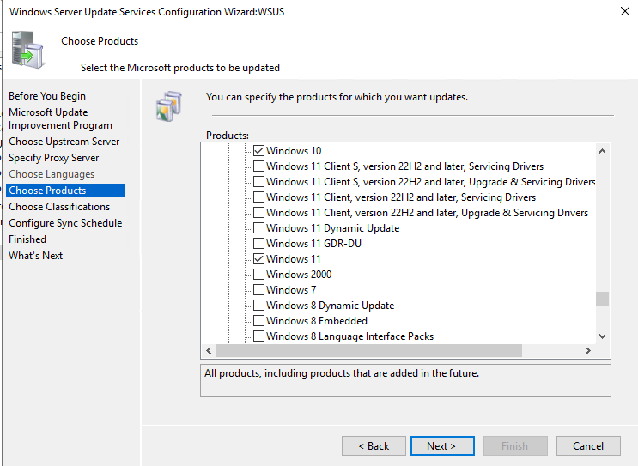638x466 pixels.
Task: Select Windows 8 Embedded checkbox
Action: [258, 321]
